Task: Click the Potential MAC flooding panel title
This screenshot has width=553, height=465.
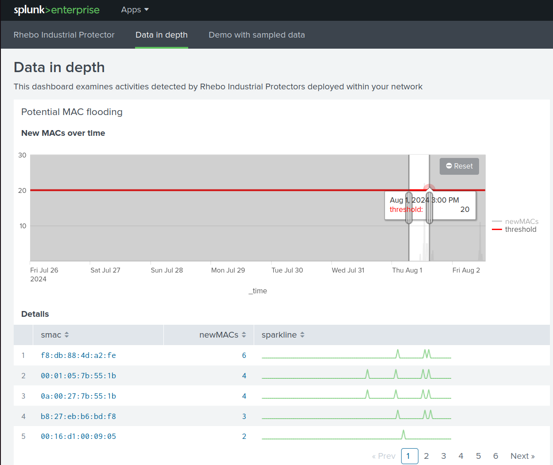Action: tap(72, 112)
